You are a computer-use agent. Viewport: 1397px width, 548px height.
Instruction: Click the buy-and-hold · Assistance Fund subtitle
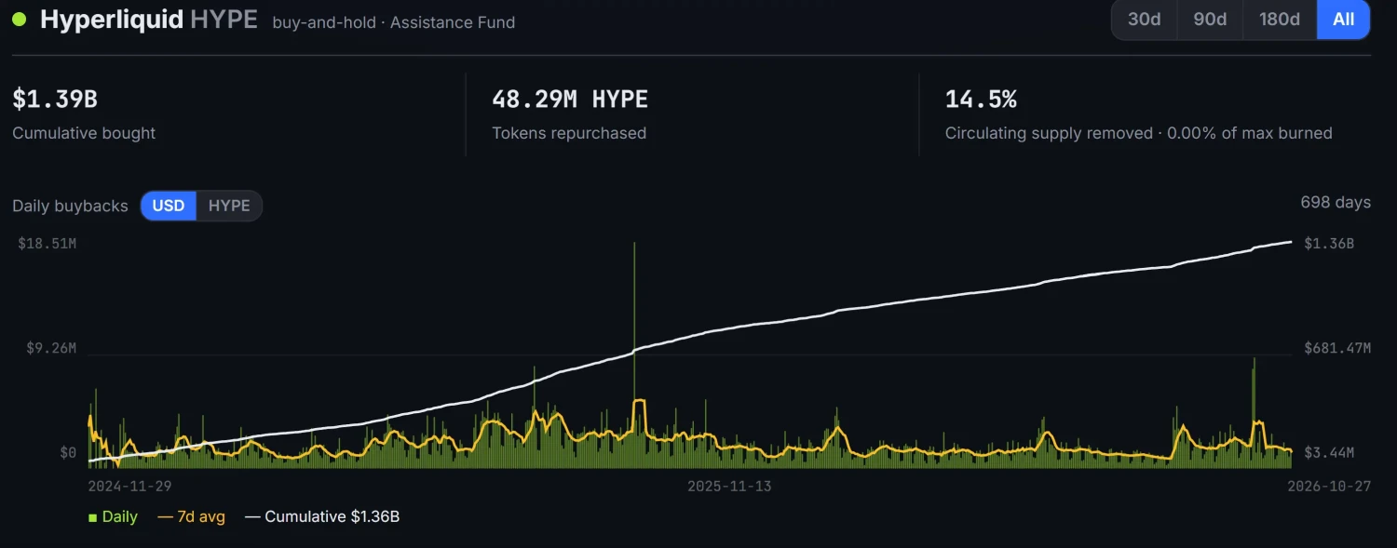(393, 22)
